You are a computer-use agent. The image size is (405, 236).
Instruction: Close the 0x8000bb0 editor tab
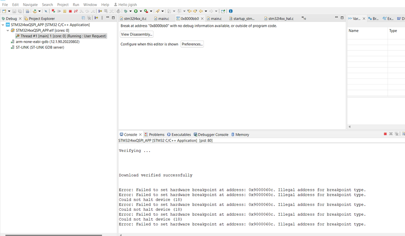pos(202,19)
